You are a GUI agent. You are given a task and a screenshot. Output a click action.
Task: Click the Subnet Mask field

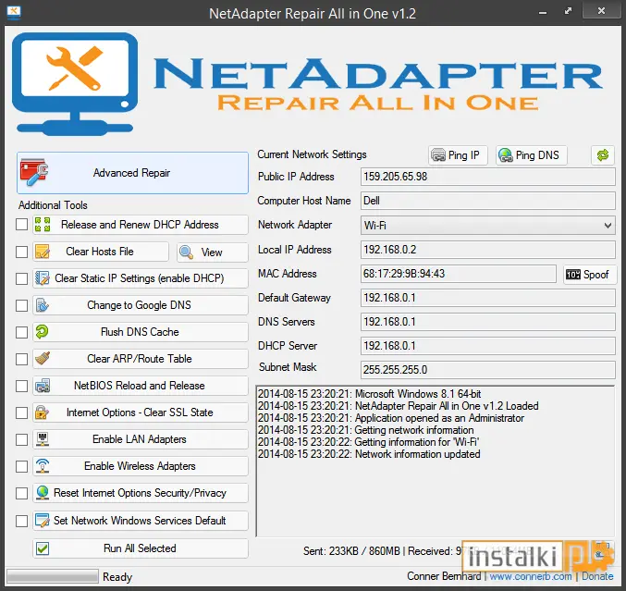point(487,370)
